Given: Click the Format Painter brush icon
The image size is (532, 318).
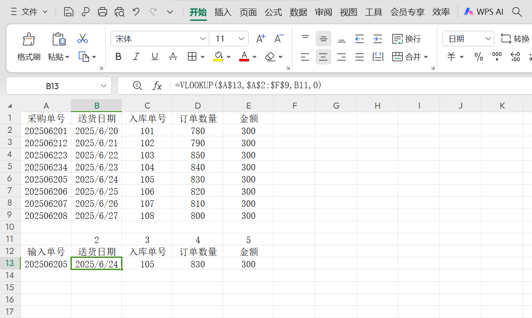Looking at the screenshot, I should (x=29, y=39).
